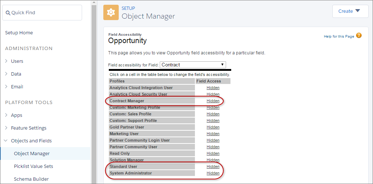
Task: Click Hidden for Partner Community Login User
Action: [x=213, y=140]
